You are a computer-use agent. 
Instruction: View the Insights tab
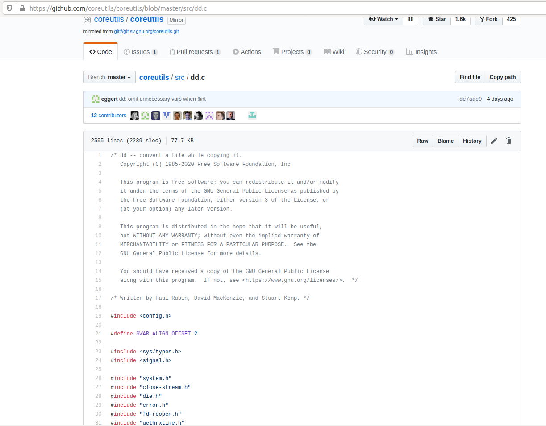[x=421, y=52]
